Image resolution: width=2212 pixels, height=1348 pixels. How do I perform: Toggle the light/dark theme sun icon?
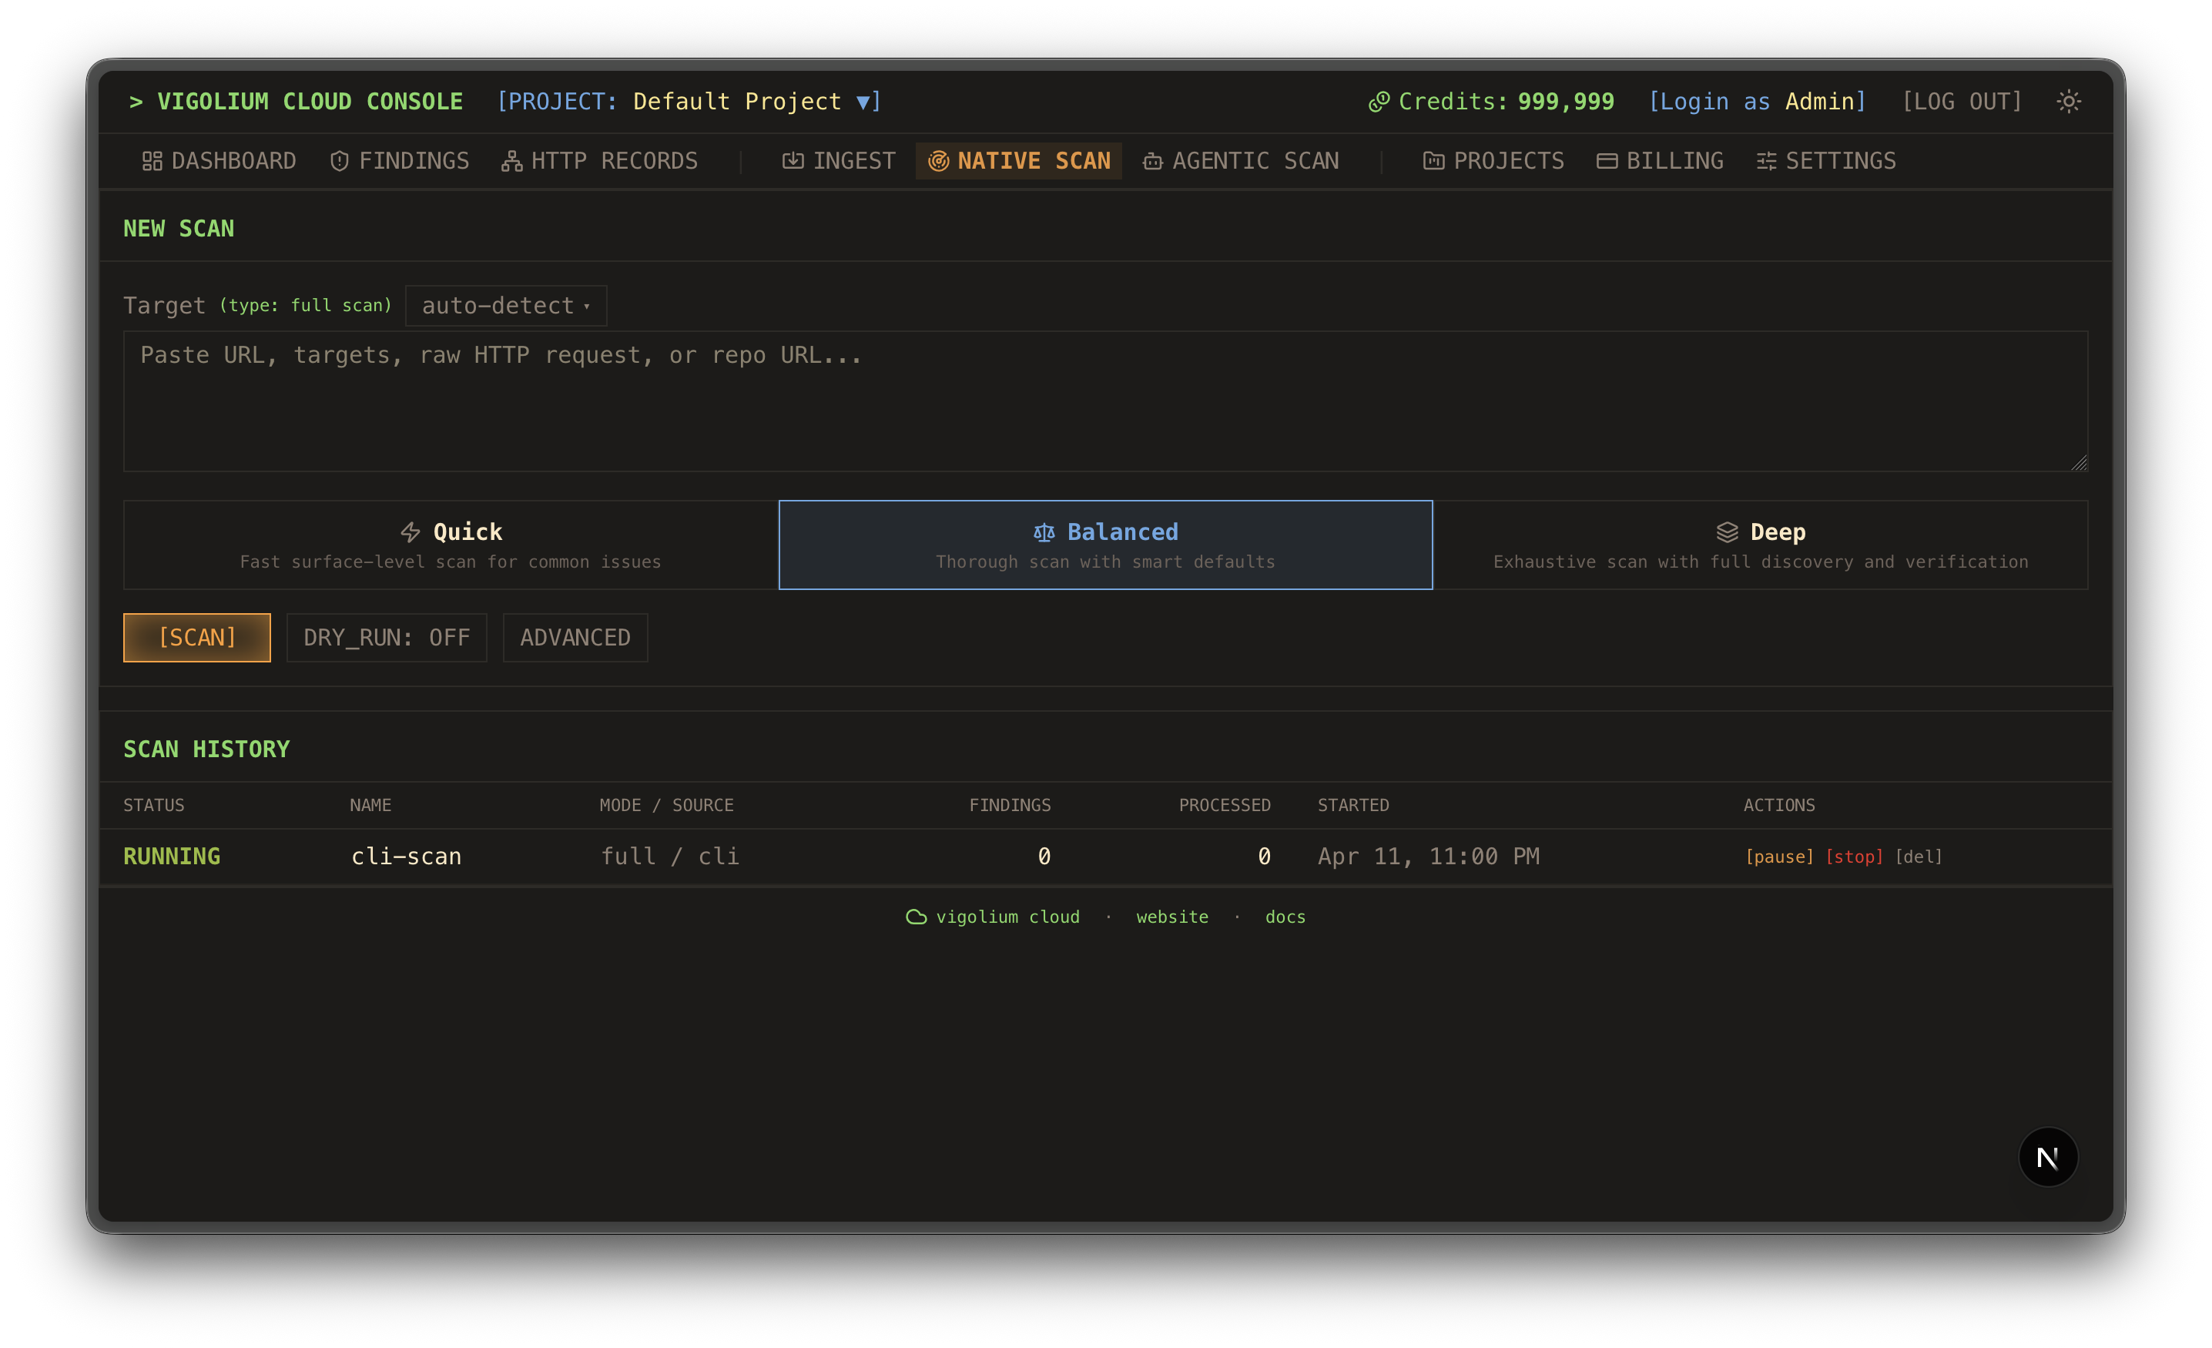pyautogui.click(x=2069, y=102)
